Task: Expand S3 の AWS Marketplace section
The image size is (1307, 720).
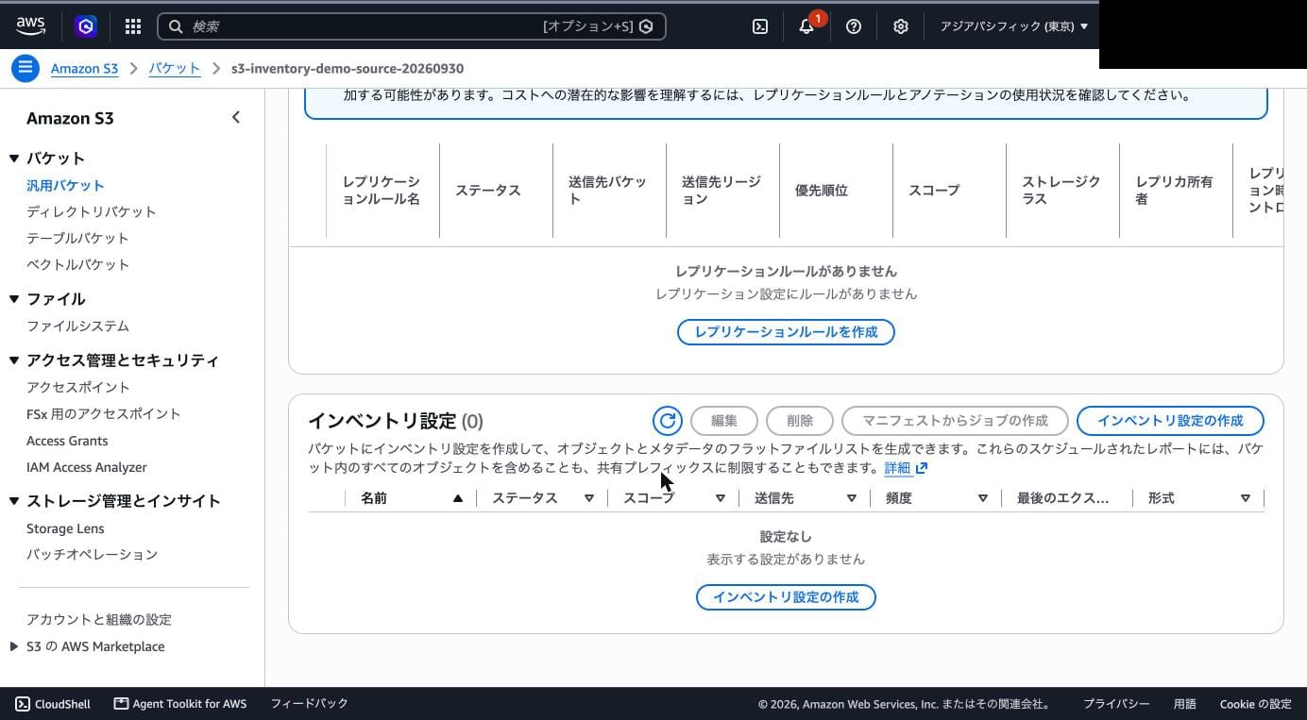Action: [13, 646]
